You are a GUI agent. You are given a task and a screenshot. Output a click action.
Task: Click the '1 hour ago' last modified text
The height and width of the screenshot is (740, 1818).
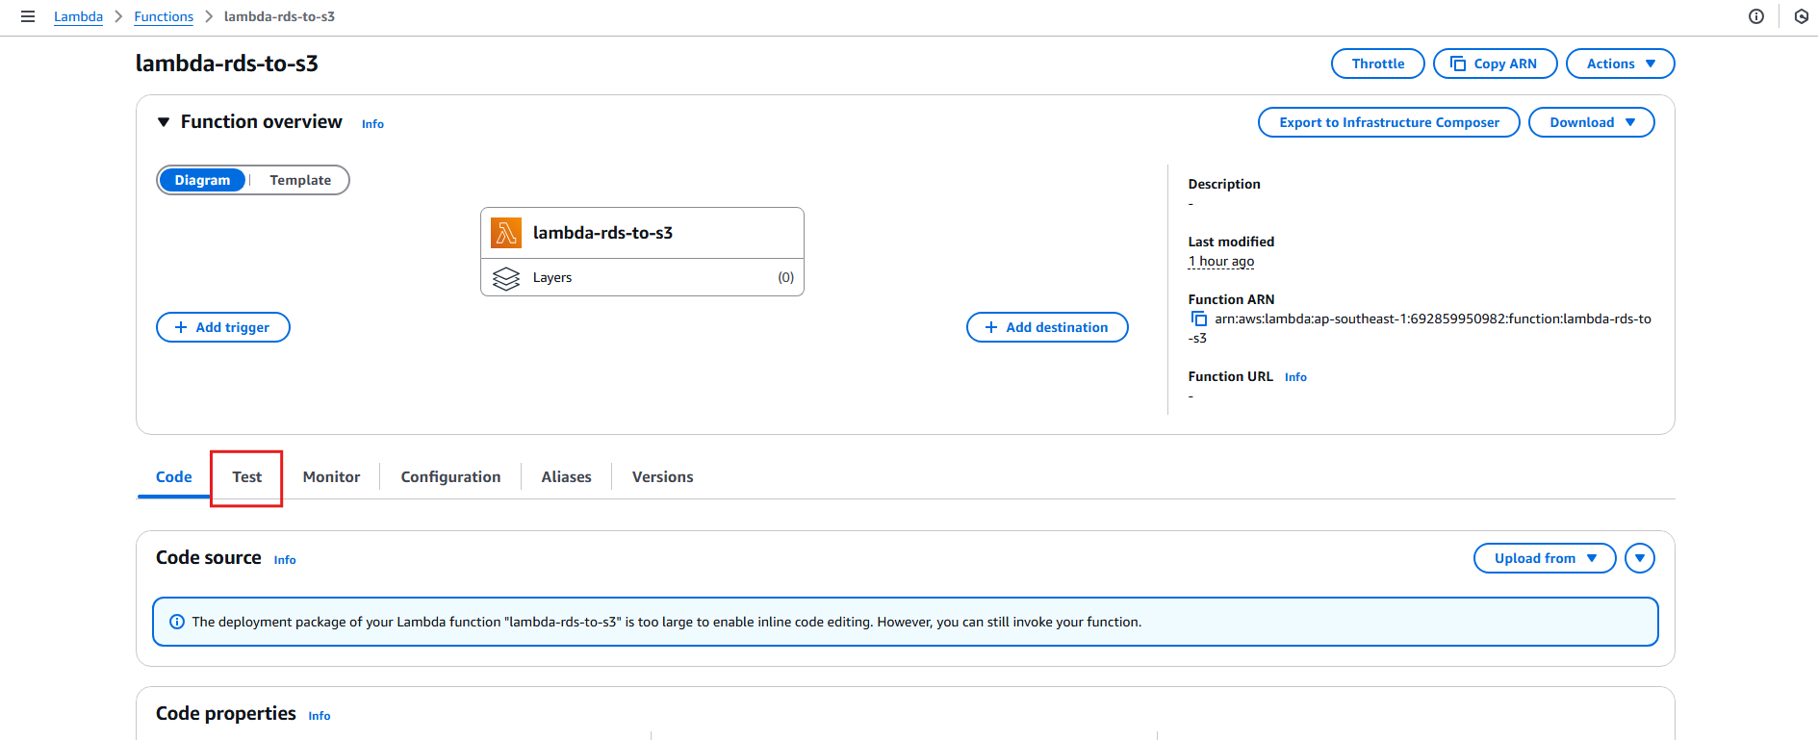click(1221, 261)
